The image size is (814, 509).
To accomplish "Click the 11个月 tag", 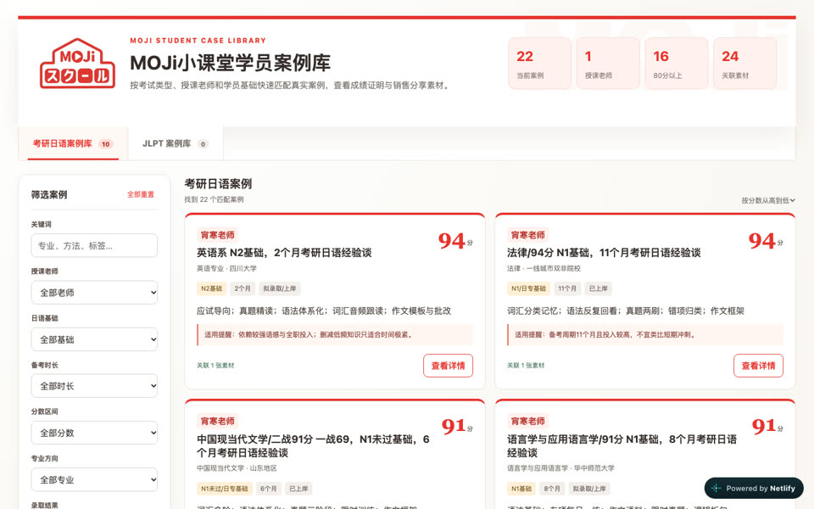I will coord(567,288).
